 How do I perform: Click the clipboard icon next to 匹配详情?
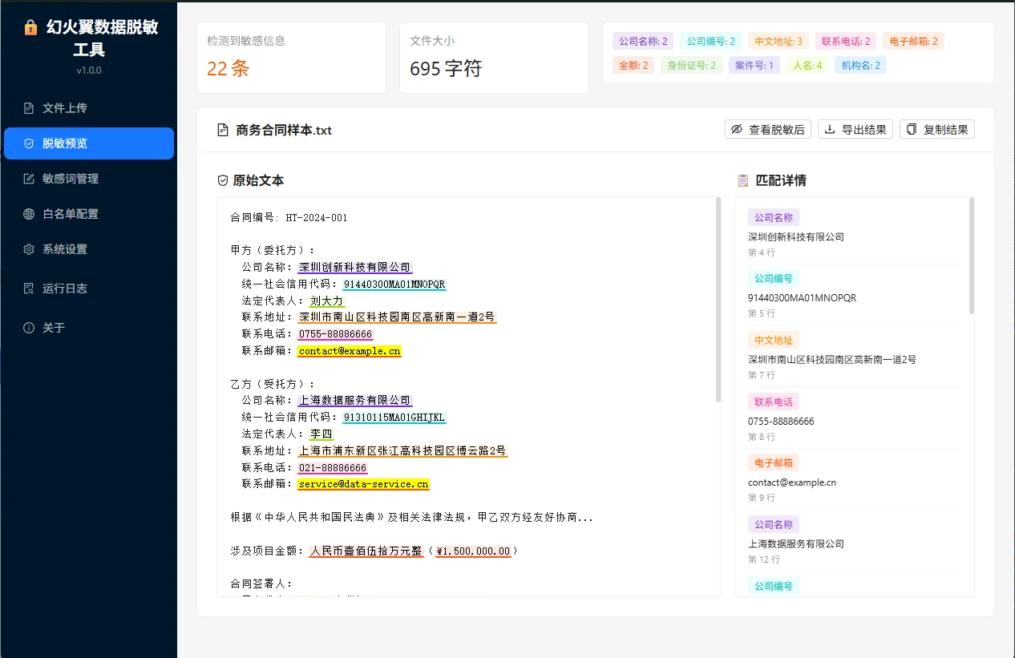742,180
